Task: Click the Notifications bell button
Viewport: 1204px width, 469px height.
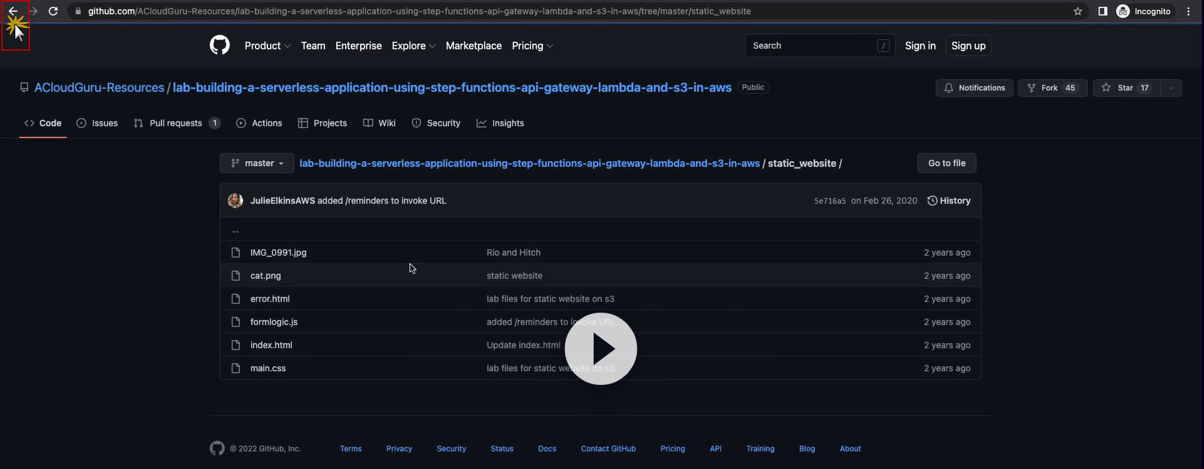Action: [974, 88]
